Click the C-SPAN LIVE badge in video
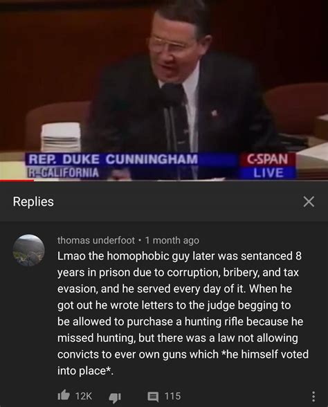This screenshot has height=407, width=328. pyautogui.click(x=268, y=166)
